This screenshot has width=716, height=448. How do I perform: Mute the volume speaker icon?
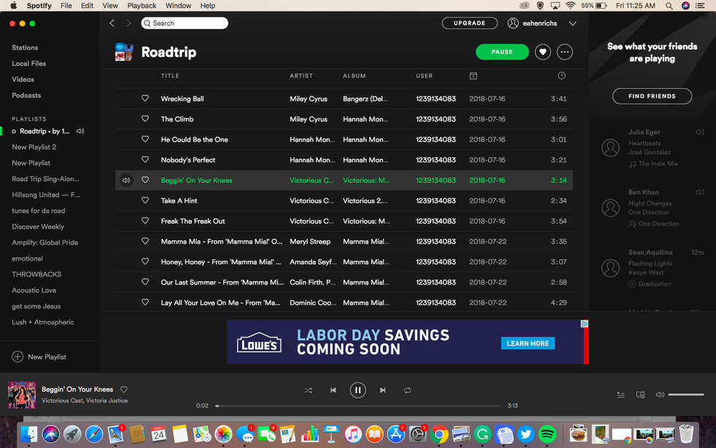point(660,395)
